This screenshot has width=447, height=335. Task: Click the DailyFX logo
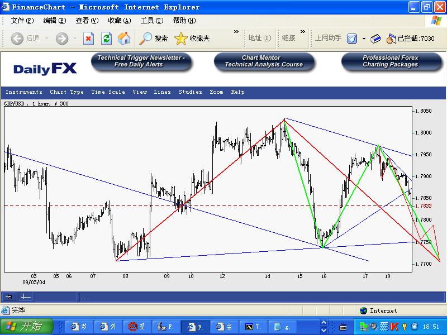coord(45,69)
